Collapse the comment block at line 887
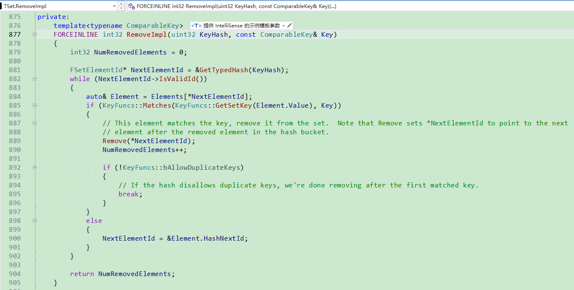 tap(35, 123)
